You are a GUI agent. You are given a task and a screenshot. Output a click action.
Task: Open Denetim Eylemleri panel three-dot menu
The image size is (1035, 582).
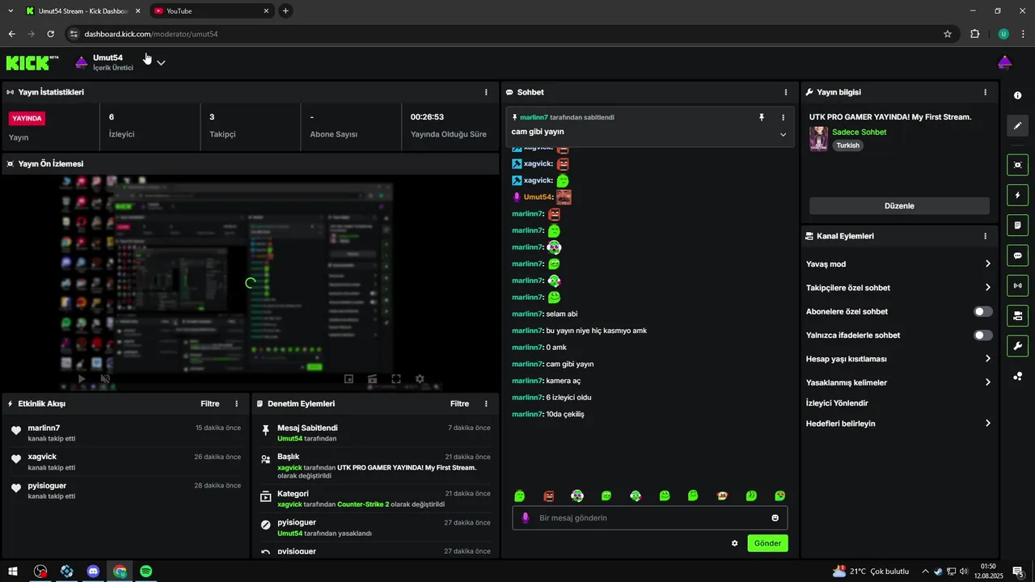pyautogui.click(x=486, y=403)
